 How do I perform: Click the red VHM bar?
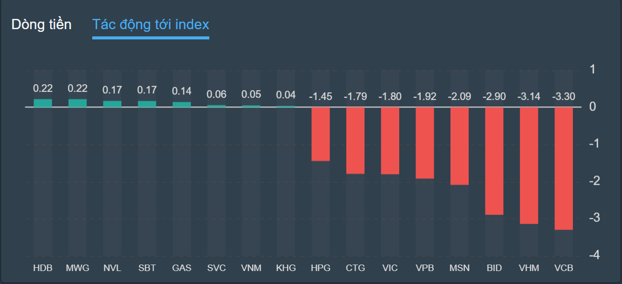pyautogui.click(x=529, y=165)
